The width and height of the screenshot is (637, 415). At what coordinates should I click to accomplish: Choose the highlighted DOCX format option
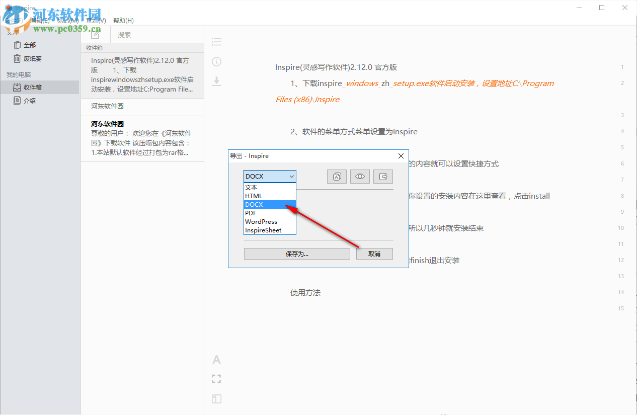270,204
